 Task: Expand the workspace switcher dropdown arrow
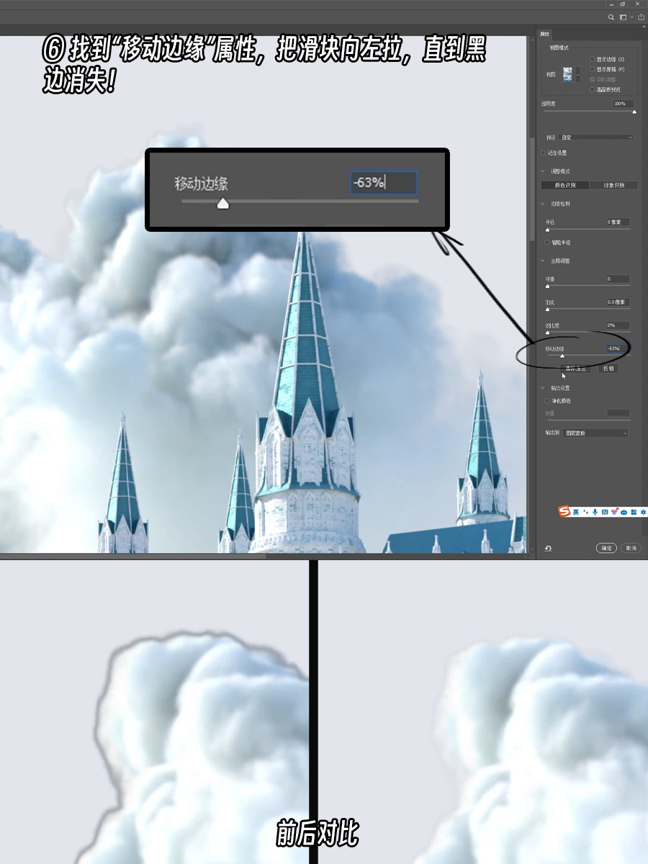631,17
